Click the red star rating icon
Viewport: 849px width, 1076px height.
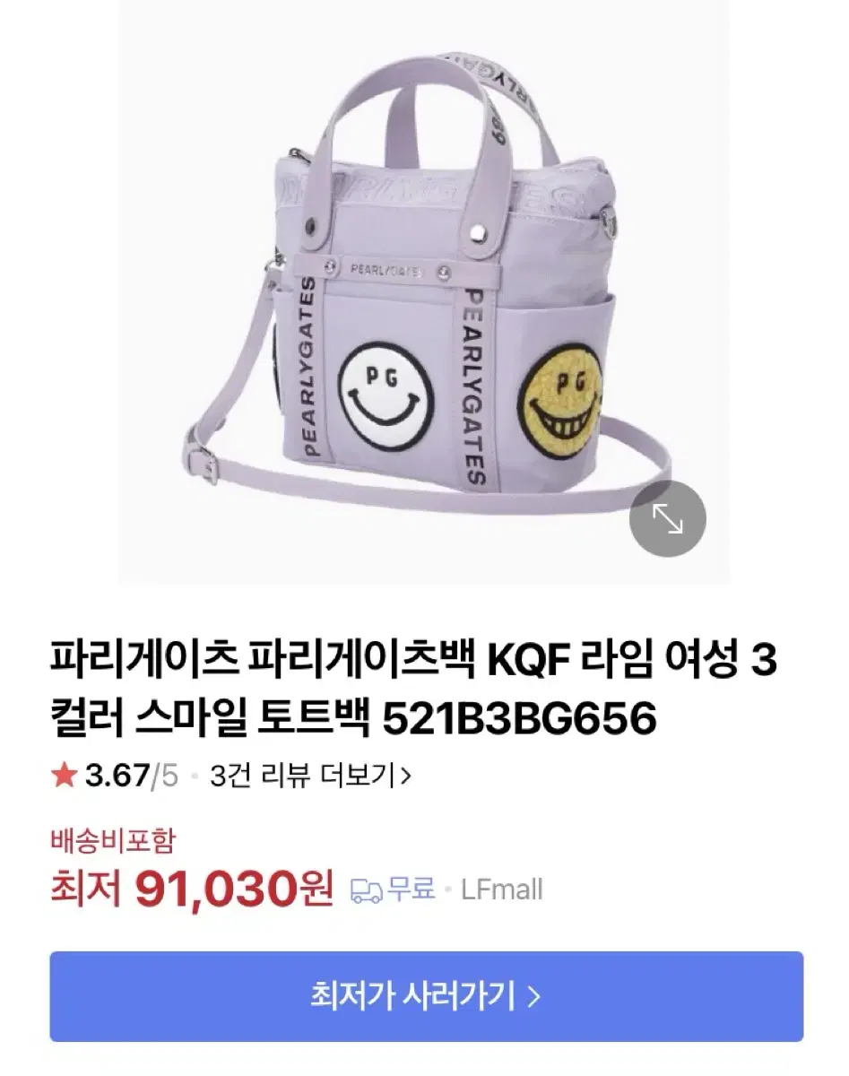click(63, 777)
